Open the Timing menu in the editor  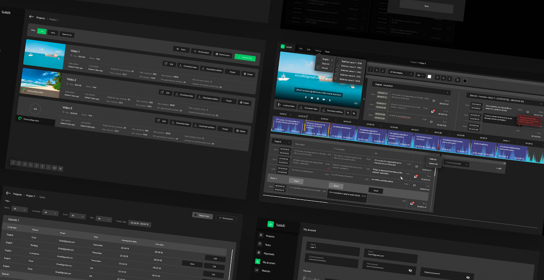click(x=318, y=51)
